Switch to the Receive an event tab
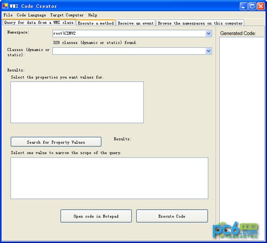 (x=136, y=23)
